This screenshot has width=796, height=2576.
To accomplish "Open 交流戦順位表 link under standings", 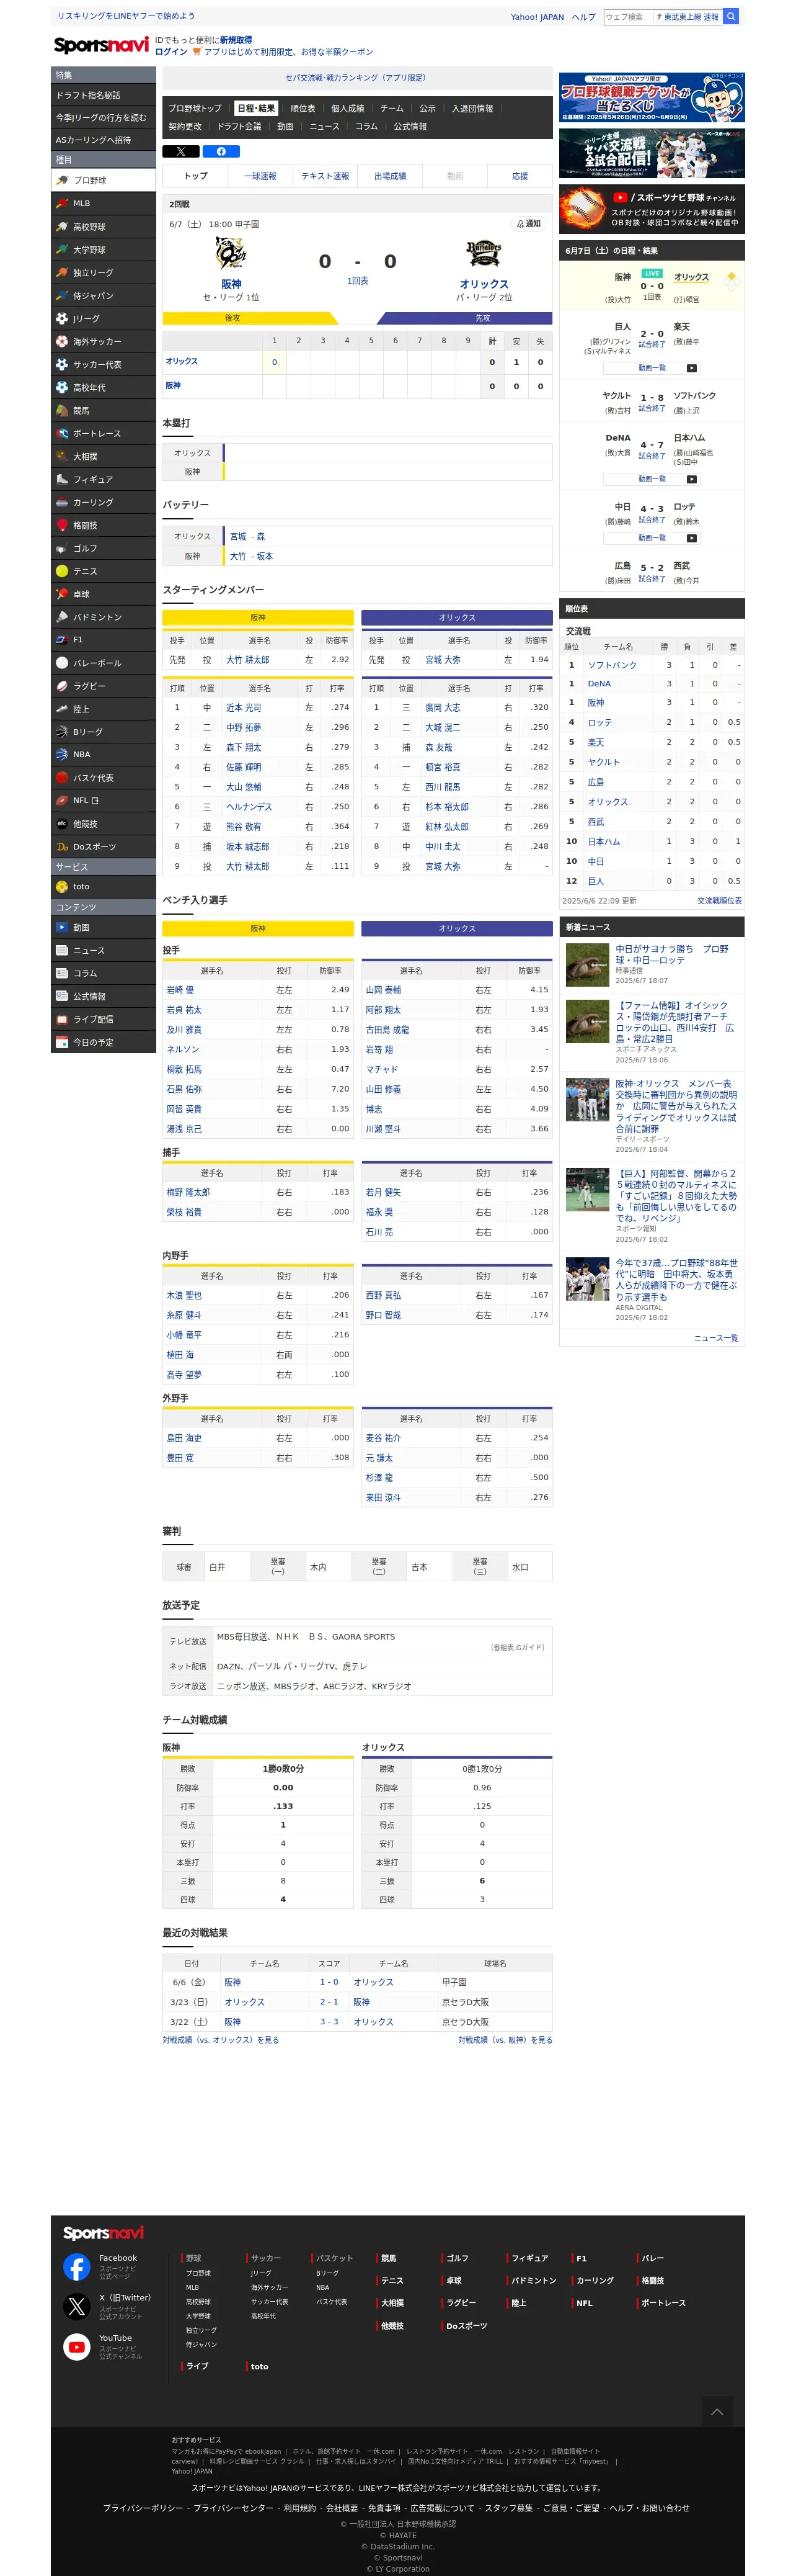I will tap(719, 901).
